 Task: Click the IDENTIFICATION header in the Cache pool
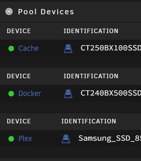[x=91, y=31]
